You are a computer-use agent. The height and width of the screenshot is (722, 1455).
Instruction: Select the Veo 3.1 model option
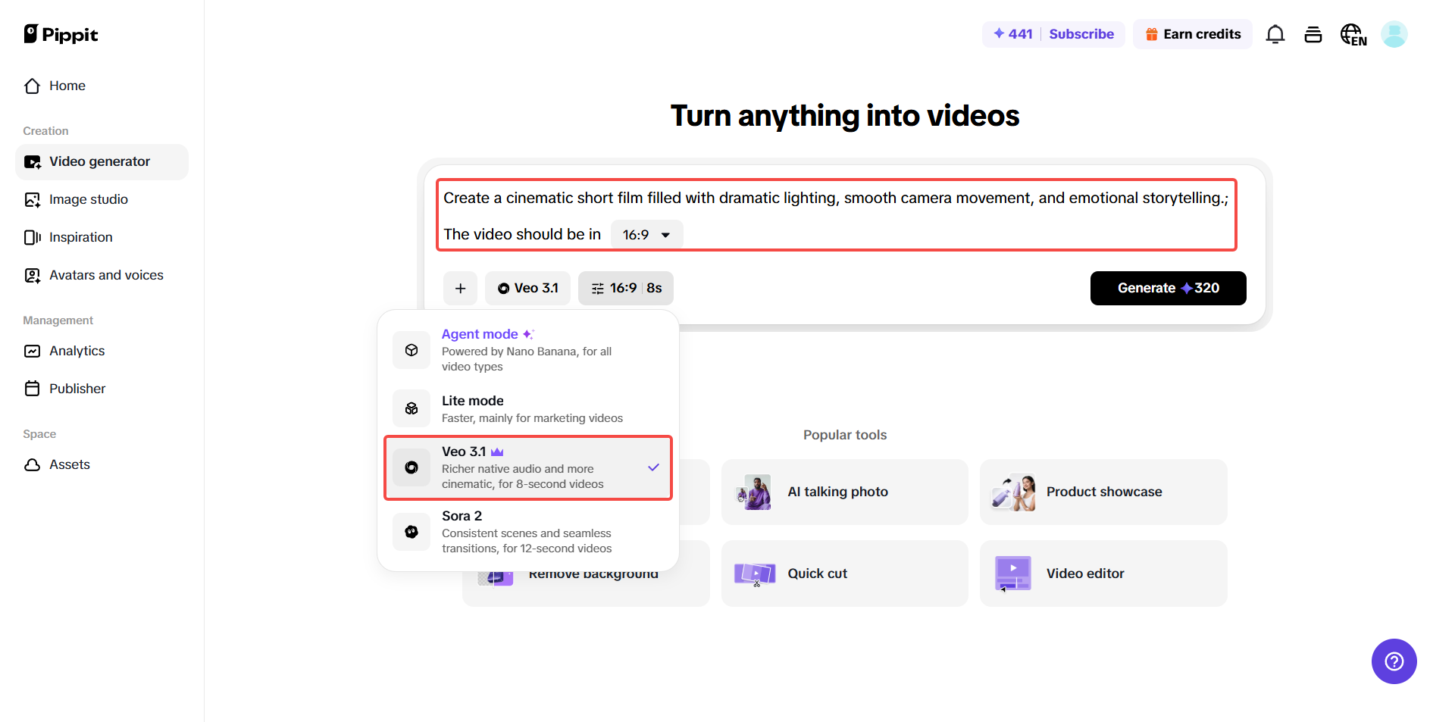coord(528,467)
